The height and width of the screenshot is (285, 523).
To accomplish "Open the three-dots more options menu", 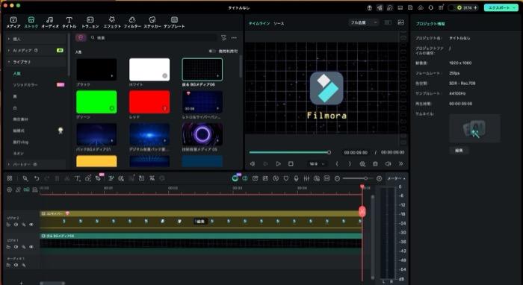I will [x=234, y=38].
